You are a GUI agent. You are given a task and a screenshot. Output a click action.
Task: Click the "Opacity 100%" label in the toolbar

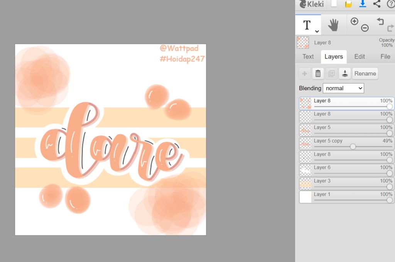[x=387, y=42]
